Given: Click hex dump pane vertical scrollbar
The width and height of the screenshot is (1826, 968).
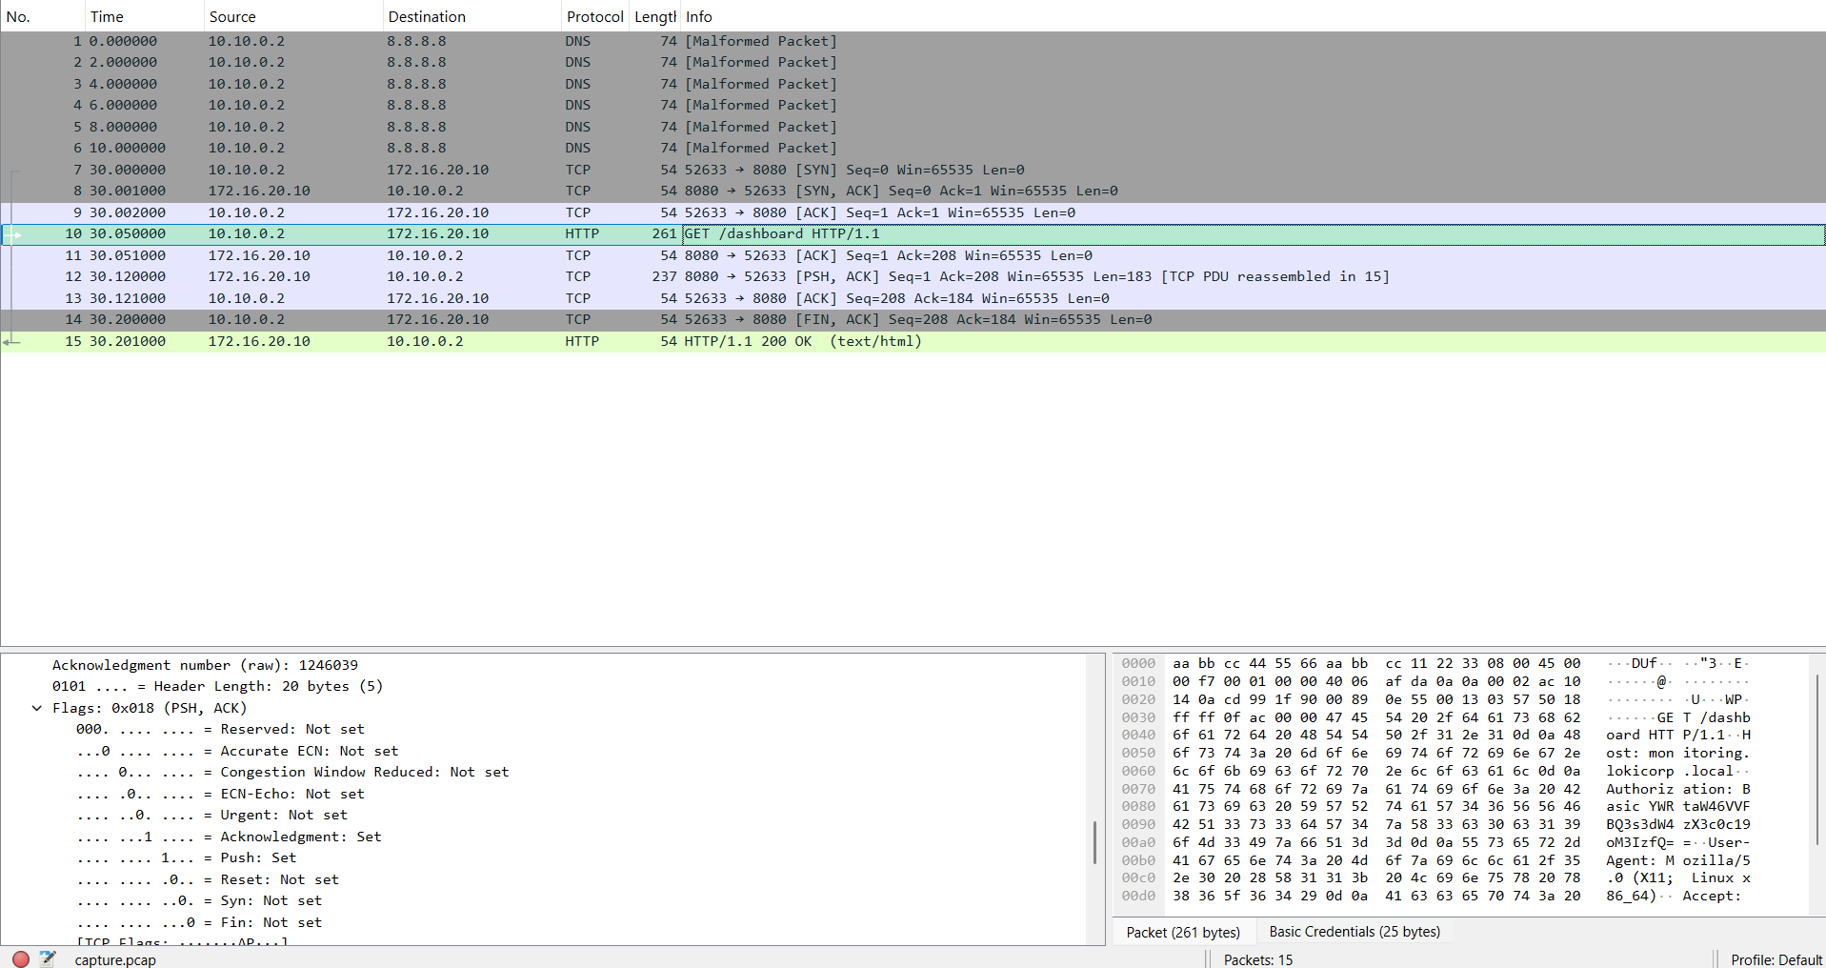Looking at the screenshot, I should [1816, 759].
